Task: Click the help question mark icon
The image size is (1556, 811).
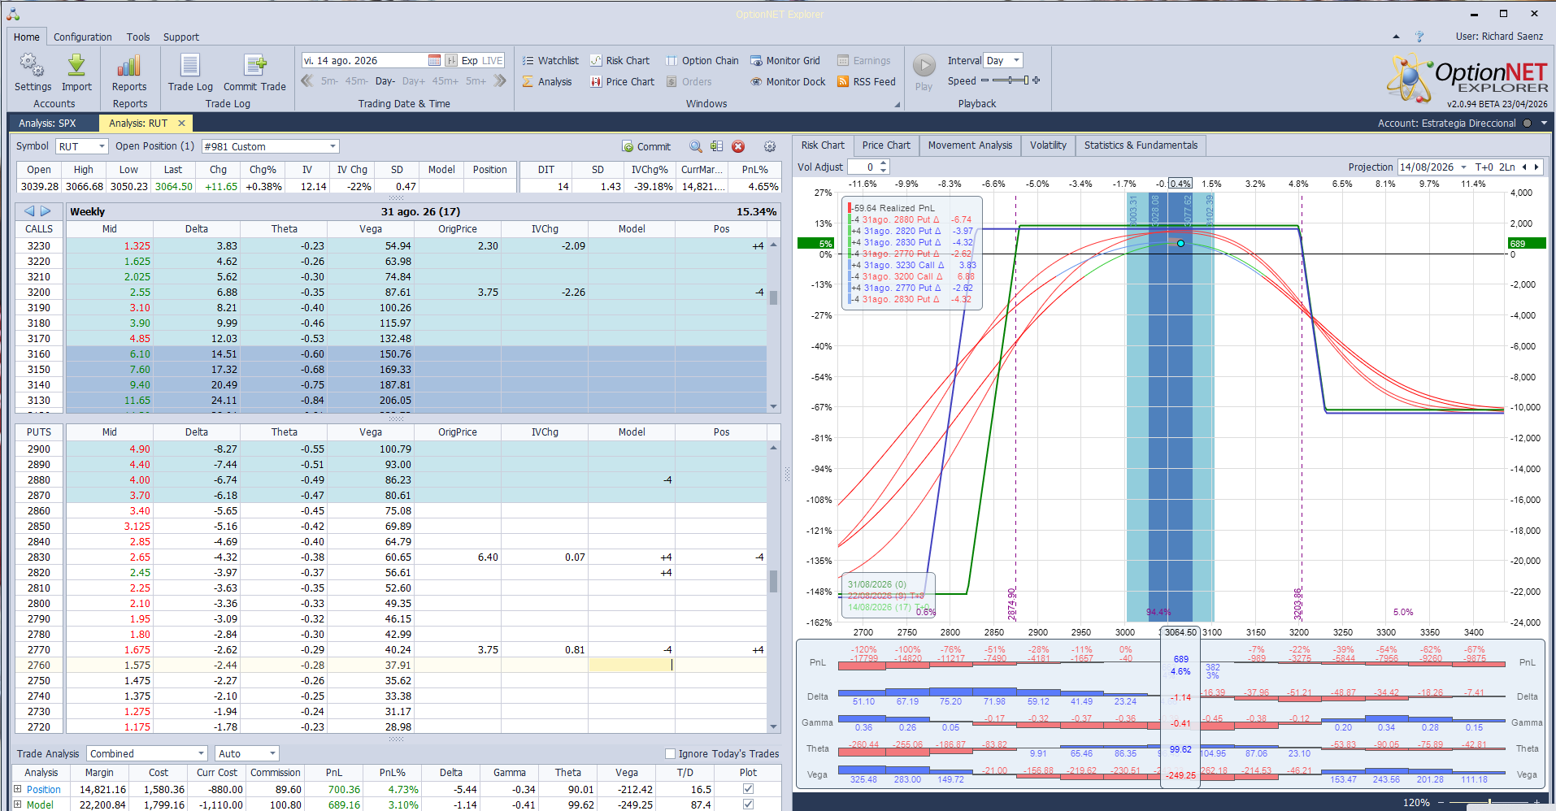Action: [x=1419, y=37]
